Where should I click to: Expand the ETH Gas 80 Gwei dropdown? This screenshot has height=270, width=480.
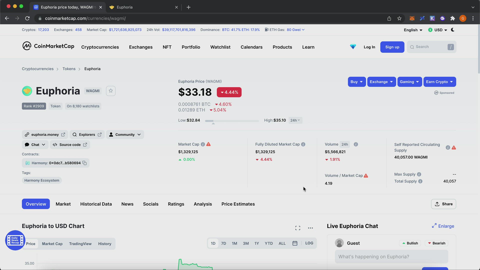(295, 30)
